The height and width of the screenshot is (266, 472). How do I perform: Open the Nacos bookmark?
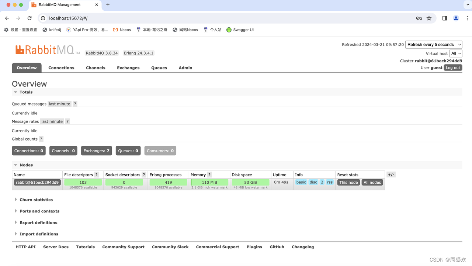pyautogui.click(x=122, y=30)
